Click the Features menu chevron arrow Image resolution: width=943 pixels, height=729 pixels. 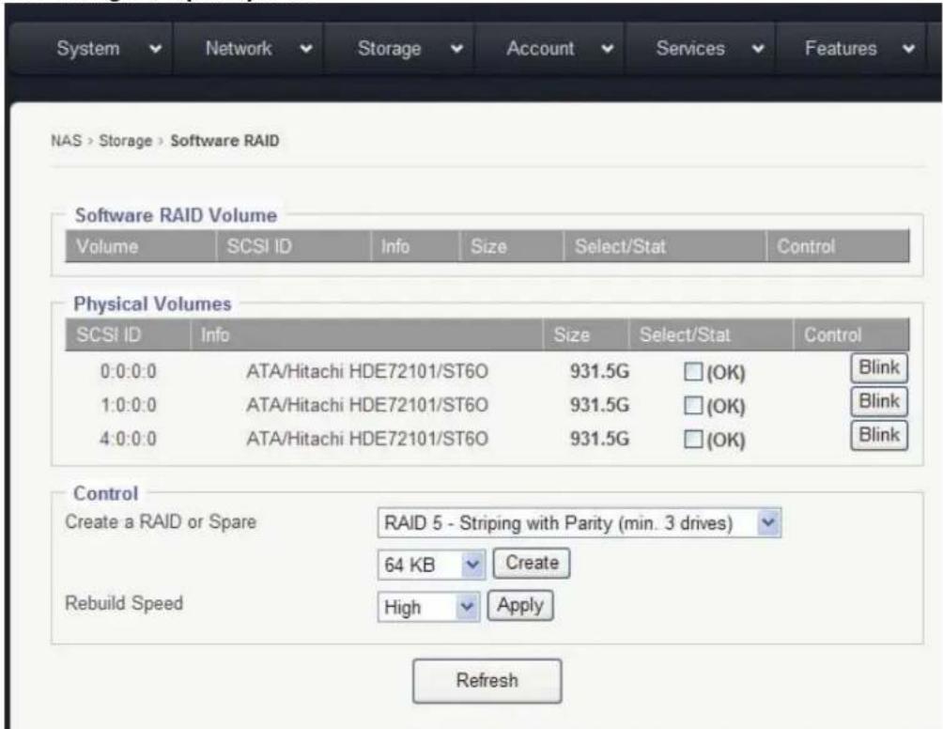pyautogui.click(x=909, y=49)
